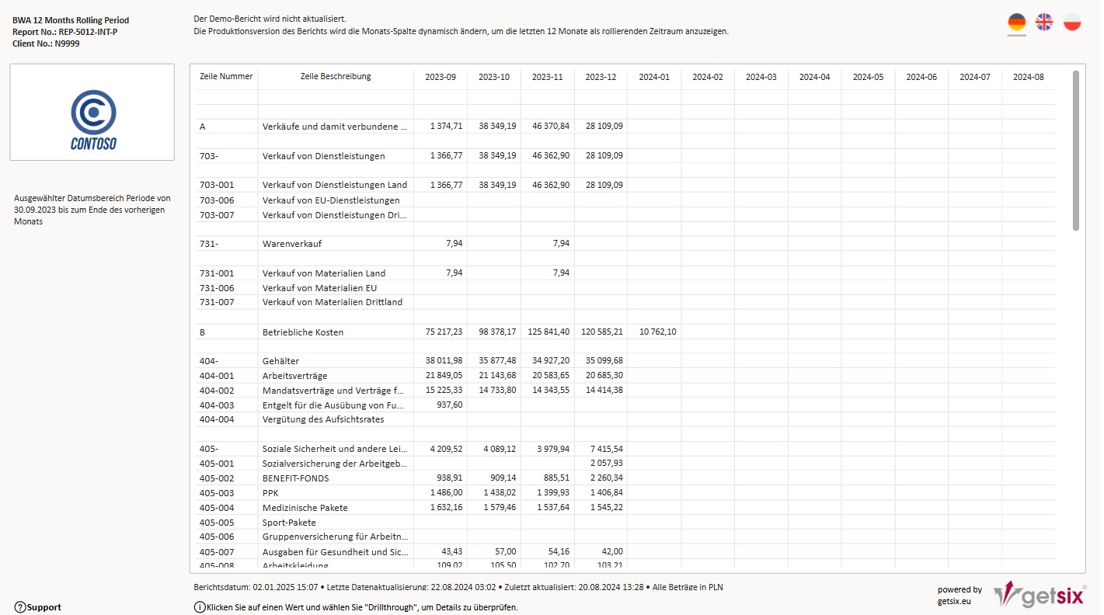Select the 2024-06 column header
The width and height of the screenshot is (1104, 615).
pos(921,77)
